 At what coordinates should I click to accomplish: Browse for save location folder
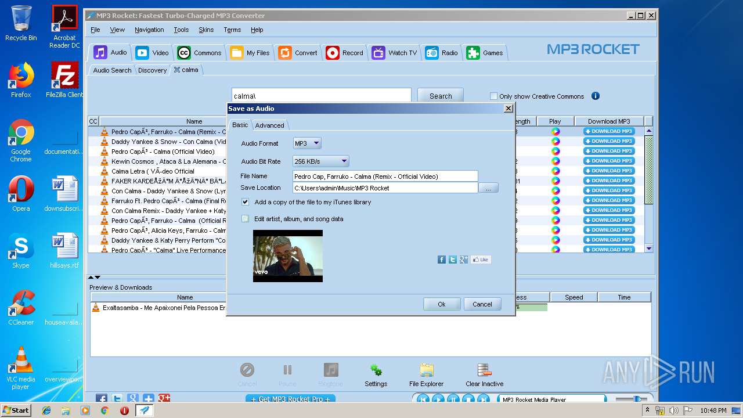pyautogui.click(x=488, y=188)
